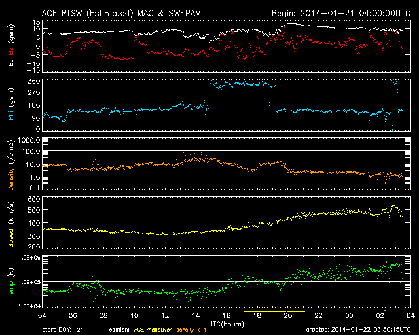
Task: Click the '02' hour tick label
Action: 380,315
